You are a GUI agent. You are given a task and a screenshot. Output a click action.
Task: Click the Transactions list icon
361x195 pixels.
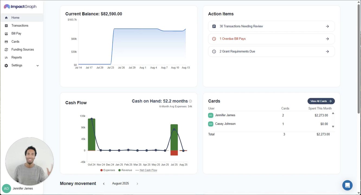pyautogui.click(x=6, y=26)
